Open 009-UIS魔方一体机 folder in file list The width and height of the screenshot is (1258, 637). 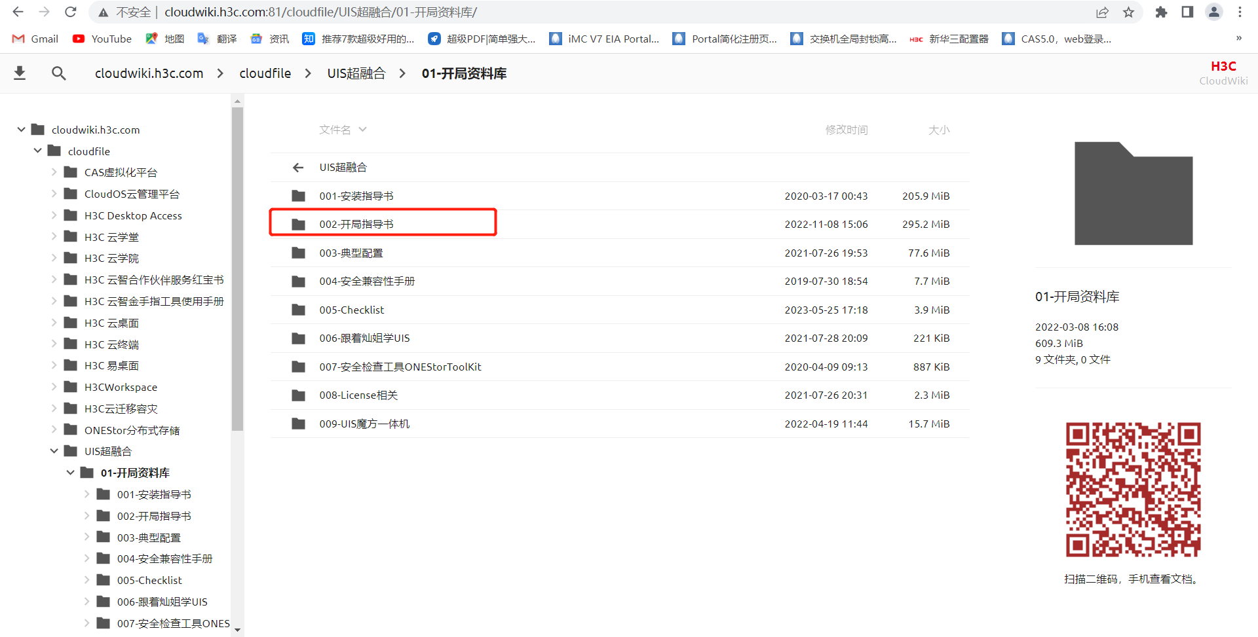click(x=364, y=424)
